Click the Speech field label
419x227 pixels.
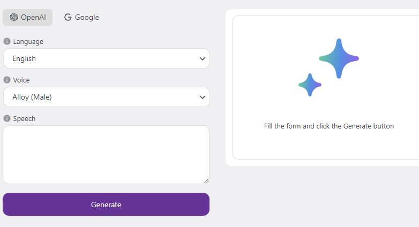[x=24, y=118]
